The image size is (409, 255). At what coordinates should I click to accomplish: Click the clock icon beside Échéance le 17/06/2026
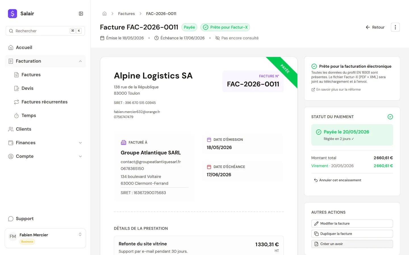coord(156,38)
